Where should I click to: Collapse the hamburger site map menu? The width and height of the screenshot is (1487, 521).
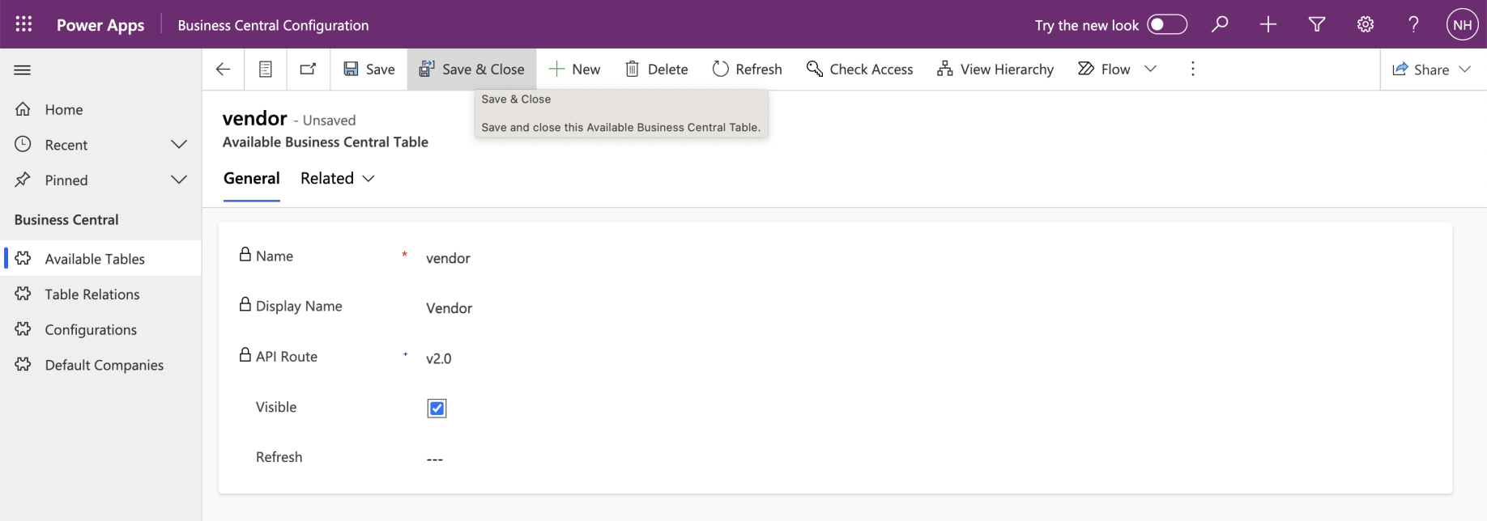[23, 70]
